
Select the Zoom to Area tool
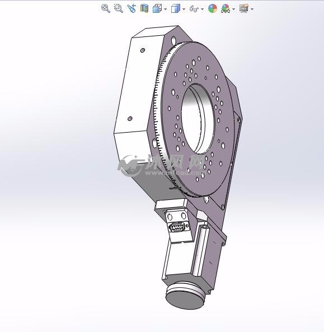tap(118, 8)
